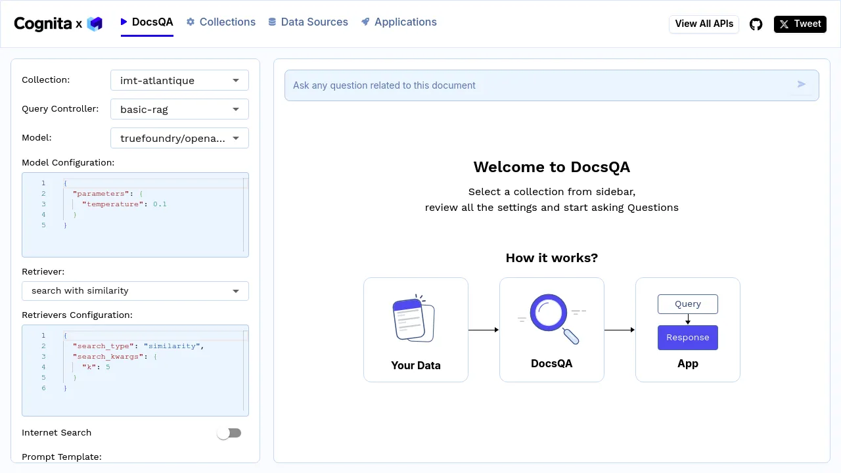Open the Collection dropdown showing imt-atlantique
The width and height of the screenshot is (841, 473).
click(x=179, y=80)
